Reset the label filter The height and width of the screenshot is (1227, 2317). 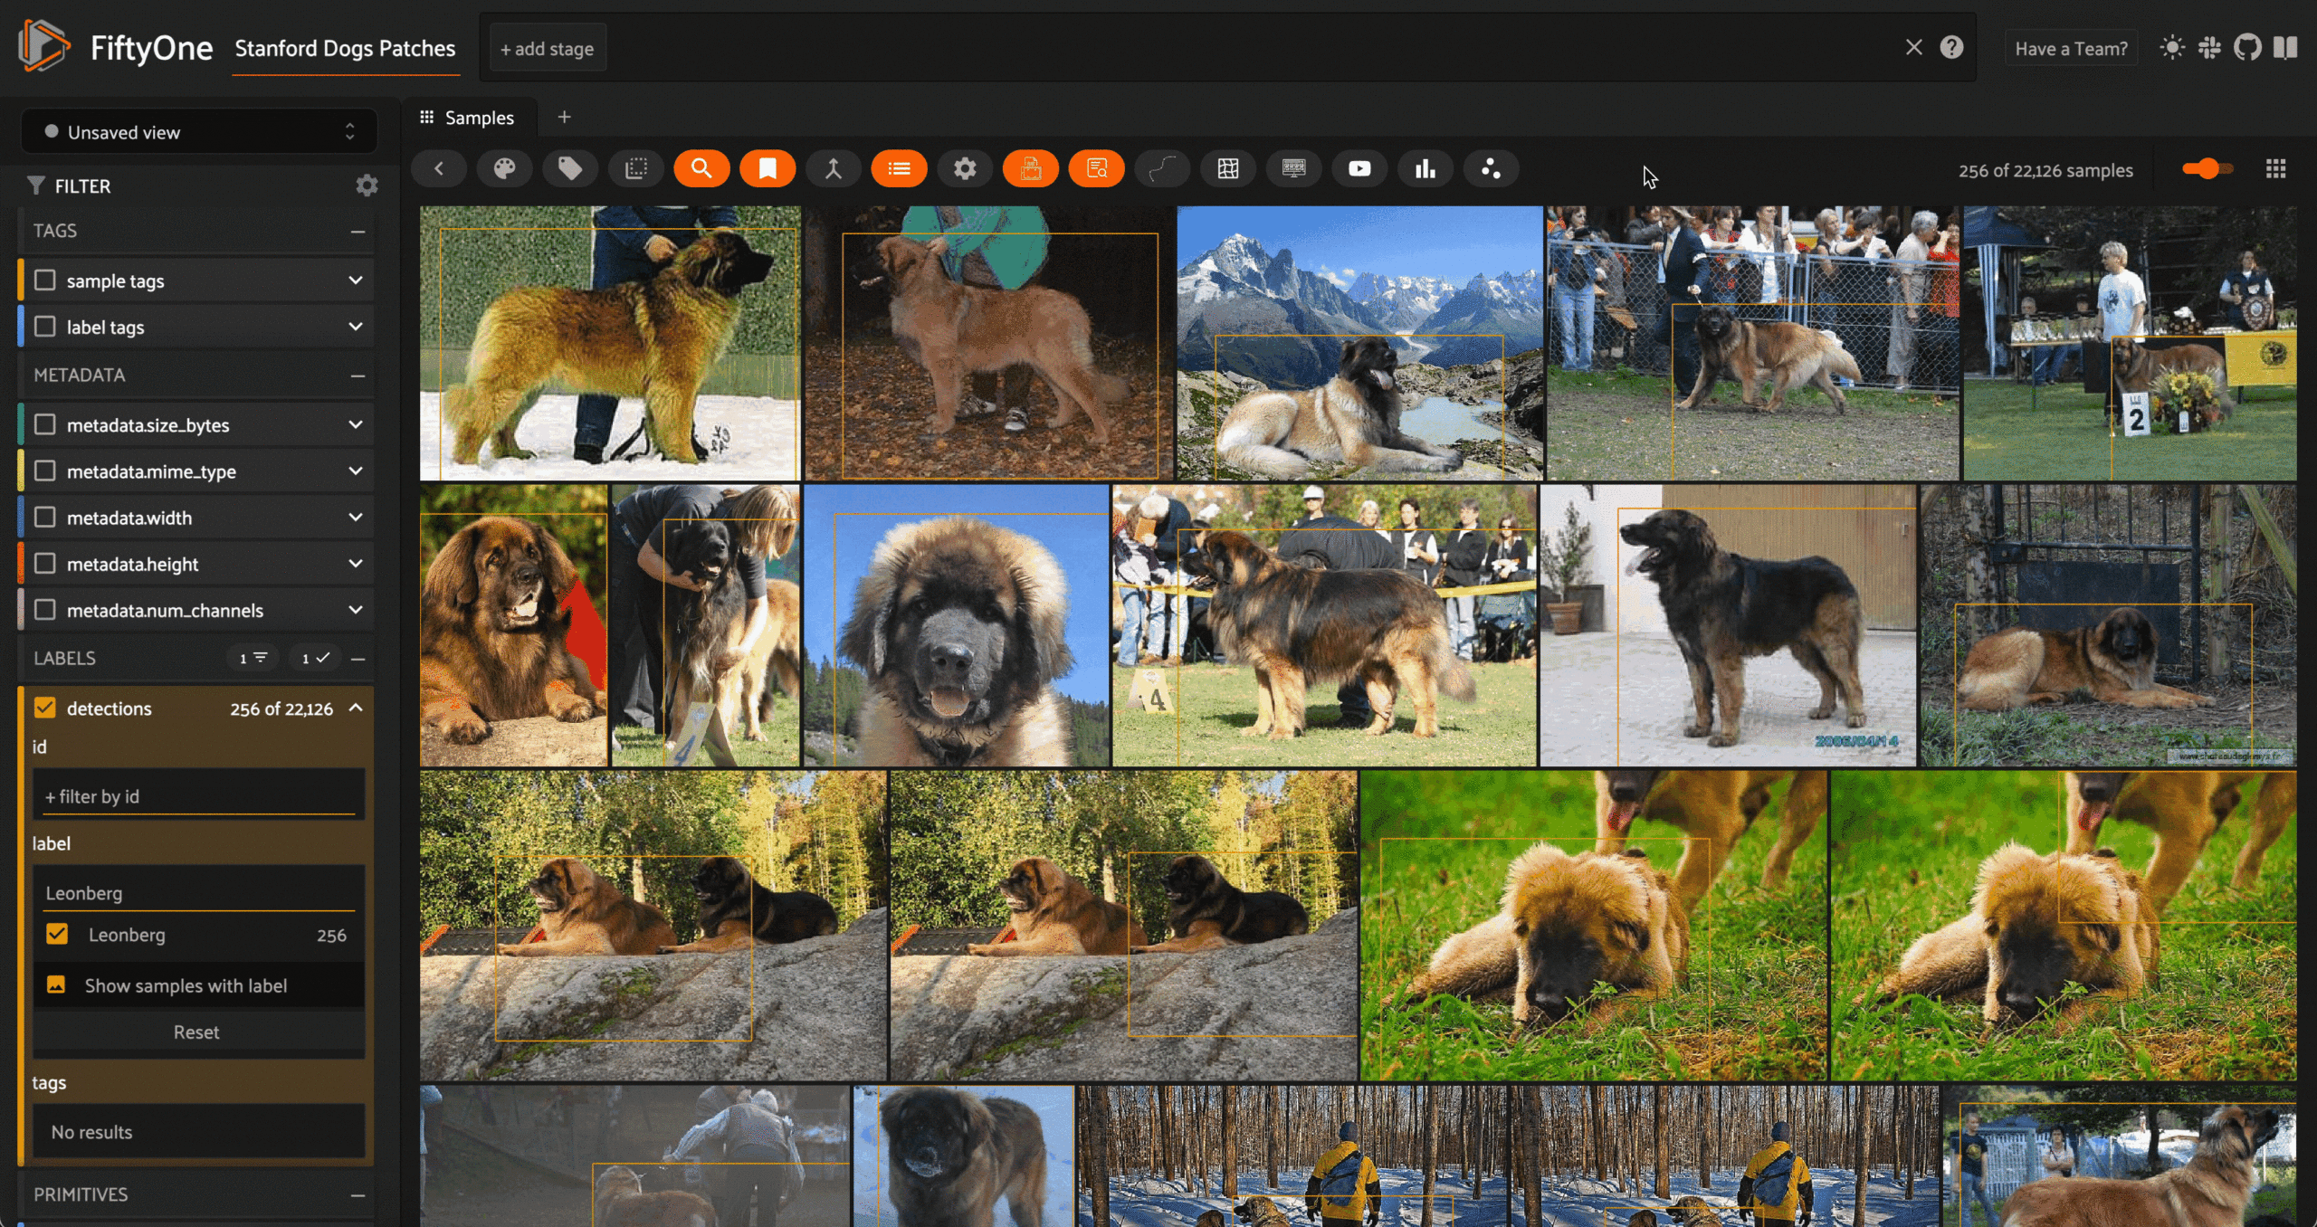pos(196,1032)
